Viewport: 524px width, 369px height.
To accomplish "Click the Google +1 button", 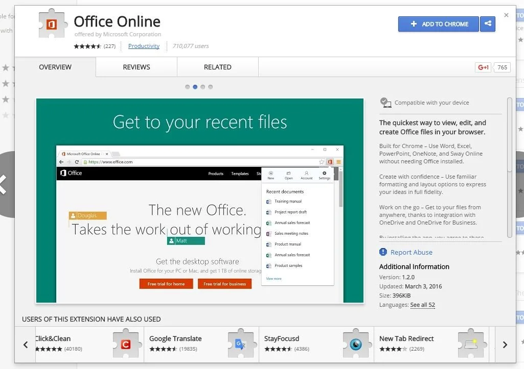I will [483, 67].
